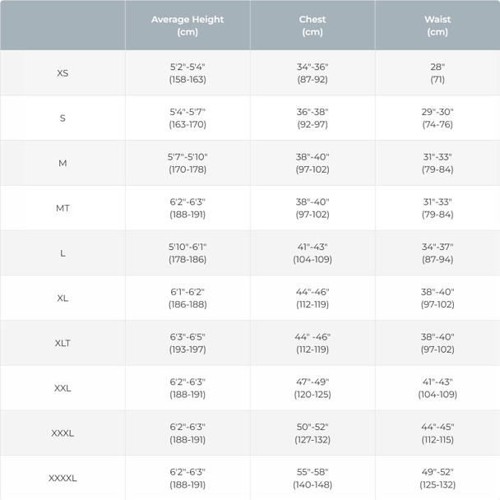
Task: Click the Waist (cm) column header
Action: pyautogui.click(x=437, y=25)
